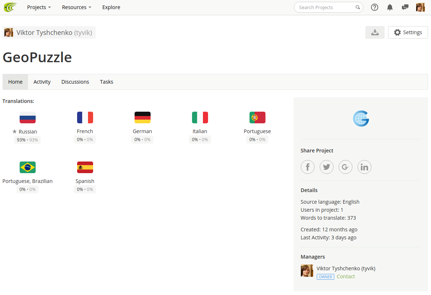Screen dimensions: 431x295
Task: Click the GeoPuzzle globe project logo
Action: [x=361, y=119]
